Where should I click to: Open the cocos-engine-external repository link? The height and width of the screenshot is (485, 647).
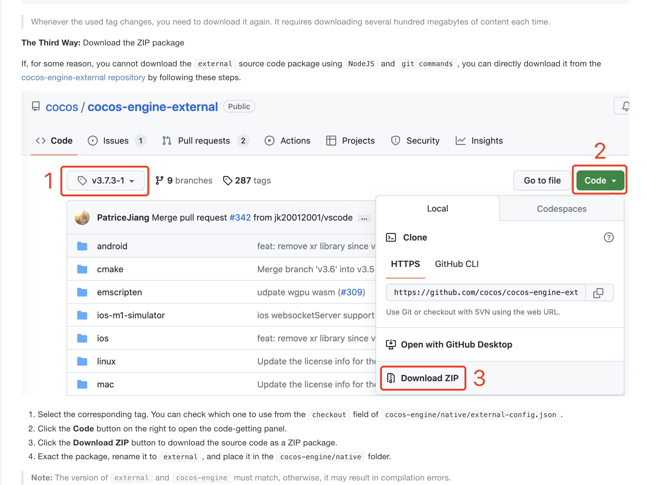coord(83,77)
